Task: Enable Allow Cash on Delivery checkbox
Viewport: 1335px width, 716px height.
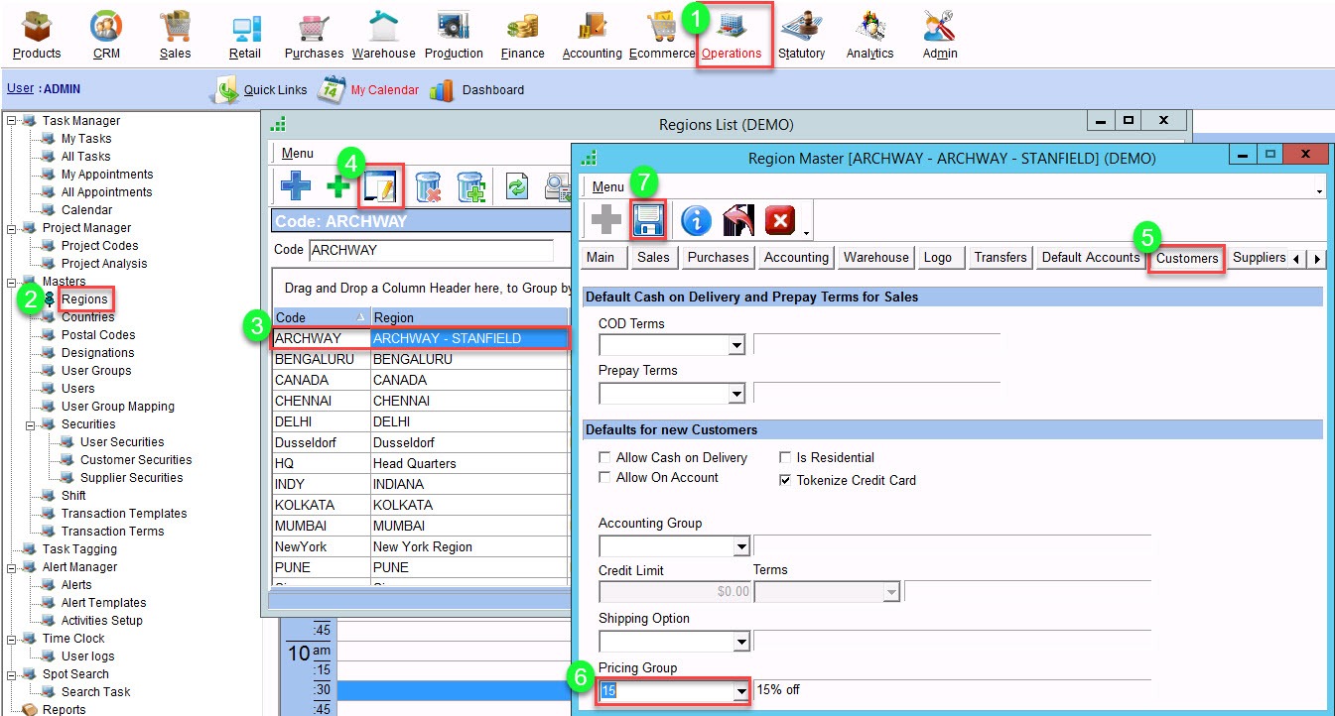Action: tap(604, 458)
